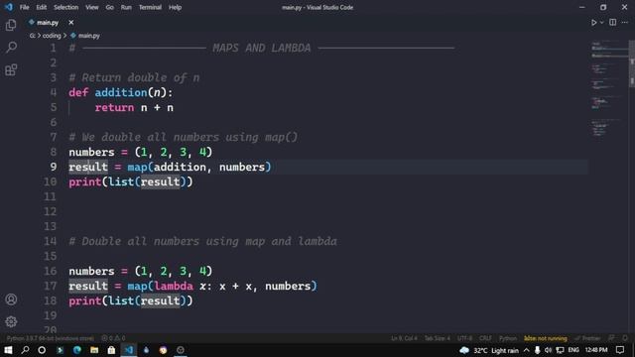Screen dimensions: 635x357
Task: Open the Terminal menu
Action: pos(150,7)
